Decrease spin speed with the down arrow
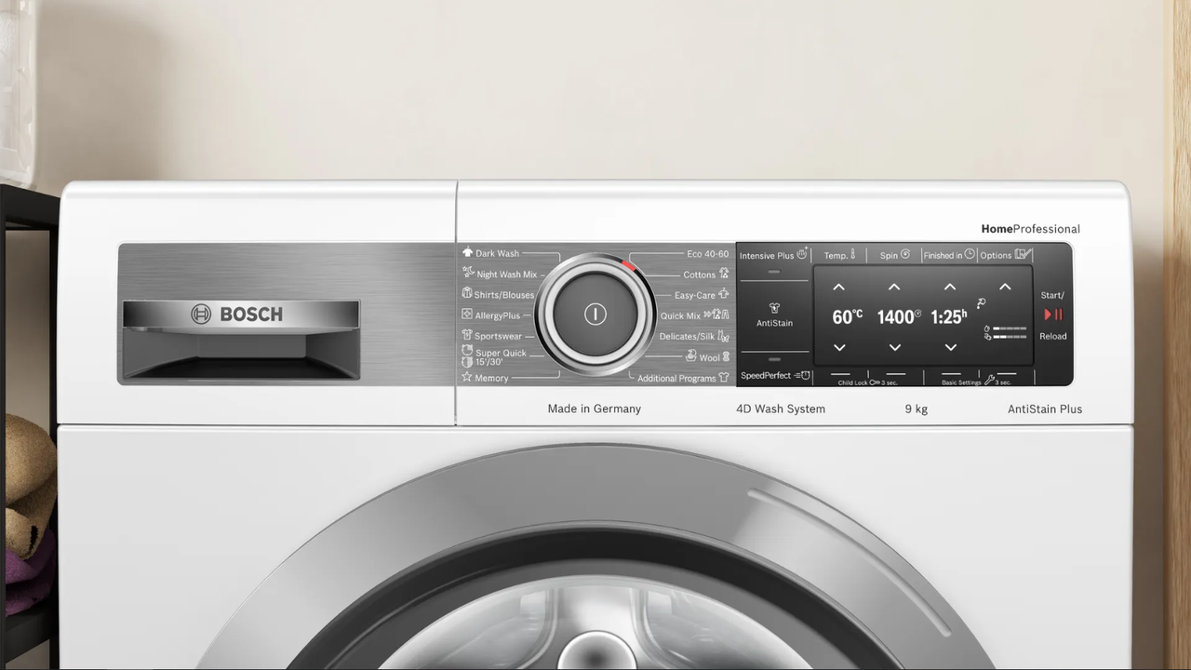The image size is (1191, 670). click(894, 347)
